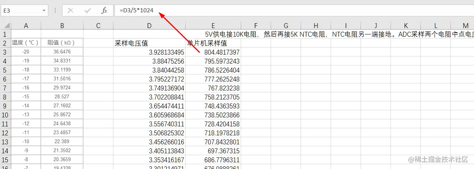This screenshot has height=169, width=474.
Task: Select cell with resistance 21.3502
Action: click(x=62, y=151)
